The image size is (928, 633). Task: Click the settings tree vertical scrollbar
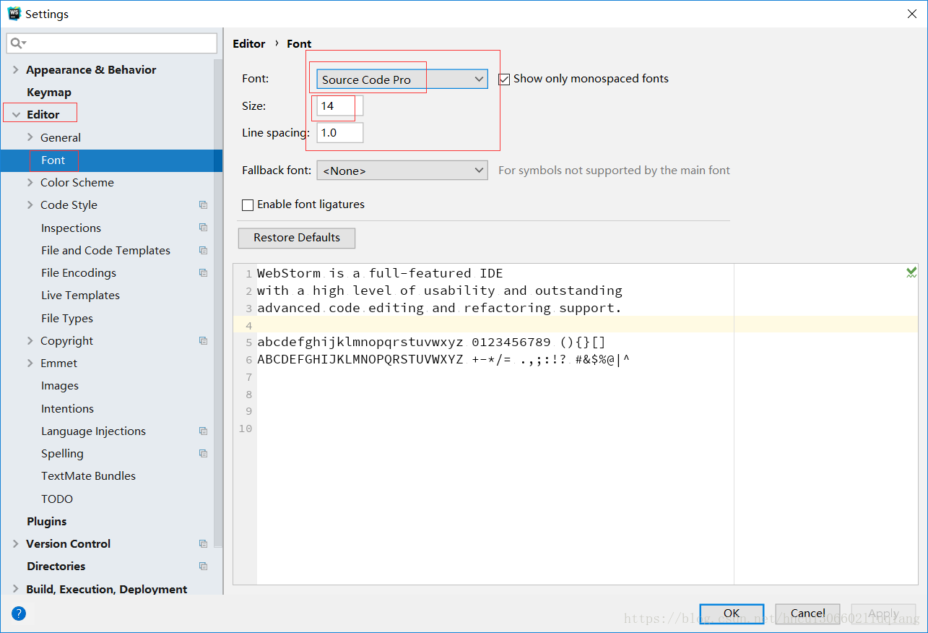point(218,303)
